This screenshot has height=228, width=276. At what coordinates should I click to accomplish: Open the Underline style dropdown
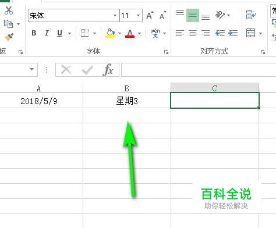(69, 33)
